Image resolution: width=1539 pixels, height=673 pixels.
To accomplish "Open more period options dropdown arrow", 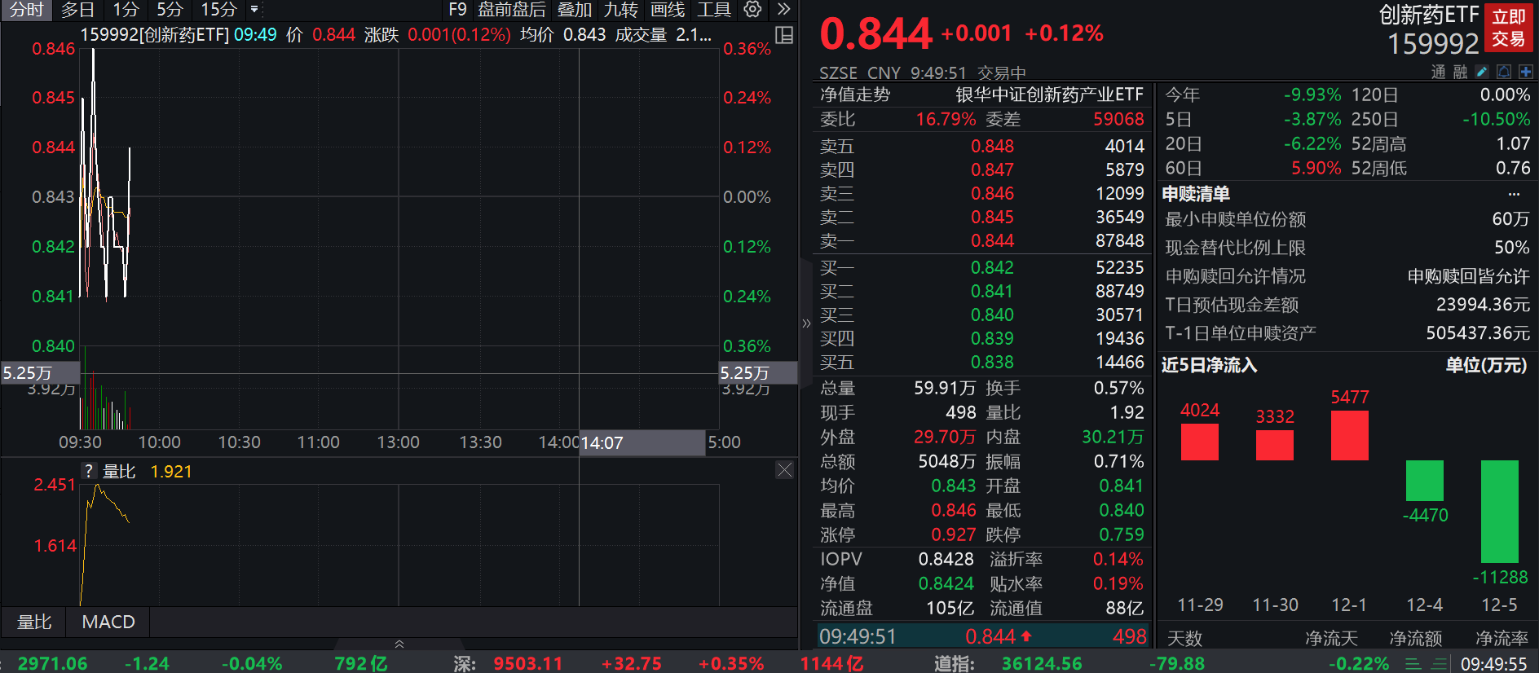I will coord(254,10).
